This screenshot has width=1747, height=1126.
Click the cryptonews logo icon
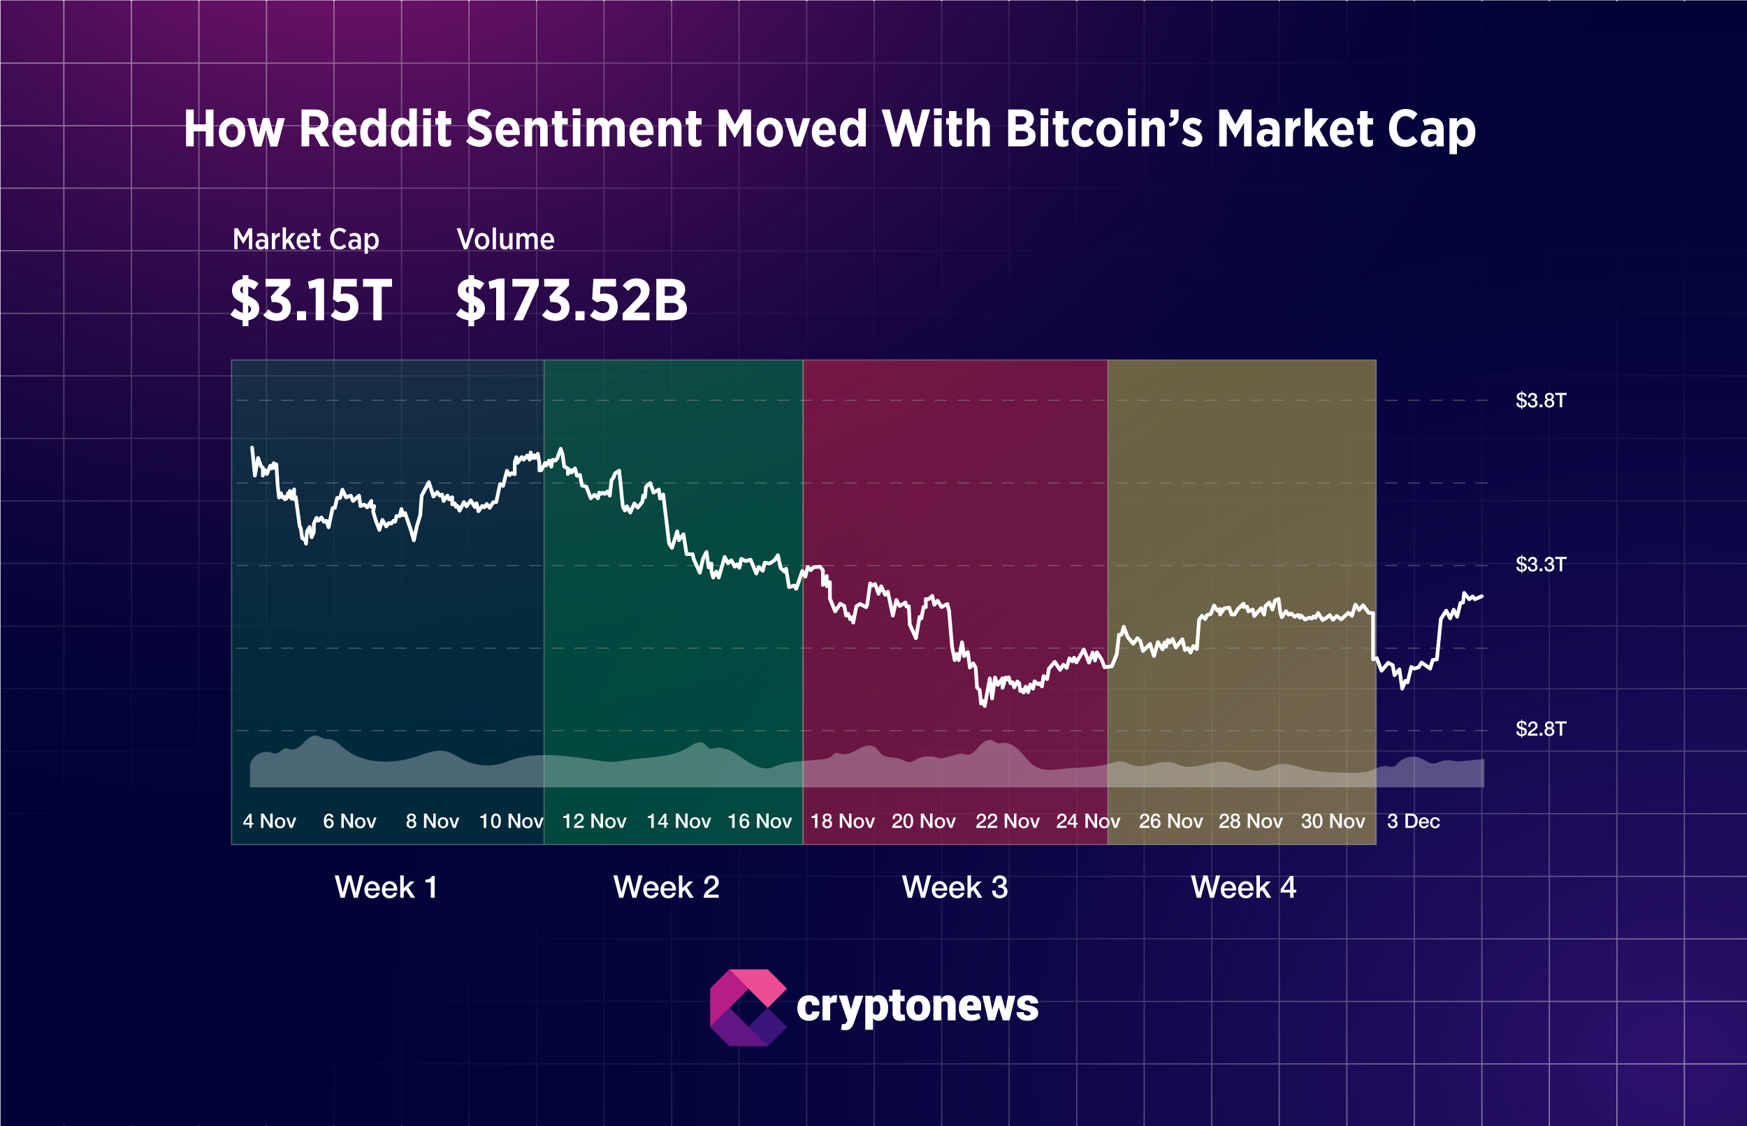pyautogui.click(x=747, y=1007)
